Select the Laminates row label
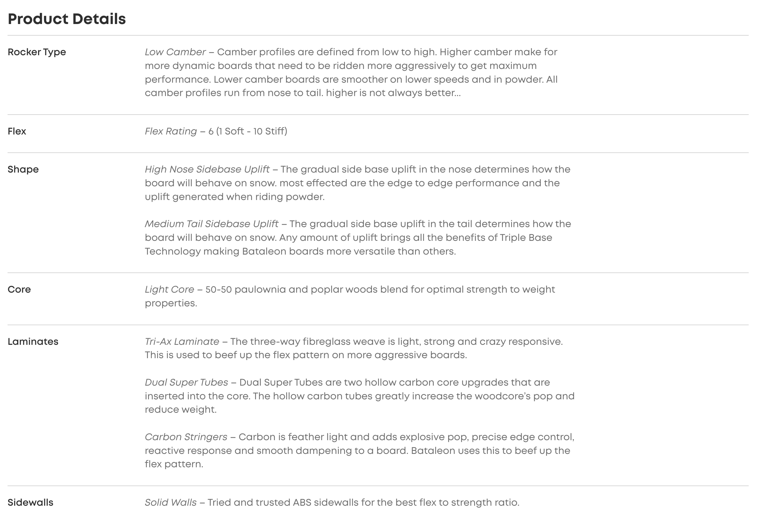 coord(33,342)
